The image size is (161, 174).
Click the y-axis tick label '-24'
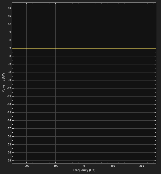point(9,121)
